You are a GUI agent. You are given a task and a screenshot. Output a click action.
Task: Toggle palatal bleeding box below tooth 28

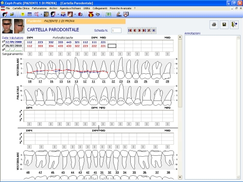tap(168, 124)
